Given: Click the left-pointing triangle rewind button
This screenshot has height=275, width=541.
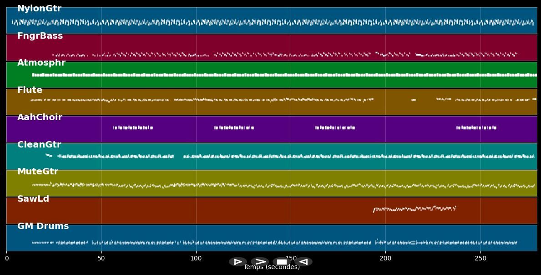Looking at the screenshot, I should pyautogui.click(x=304, y=262).
